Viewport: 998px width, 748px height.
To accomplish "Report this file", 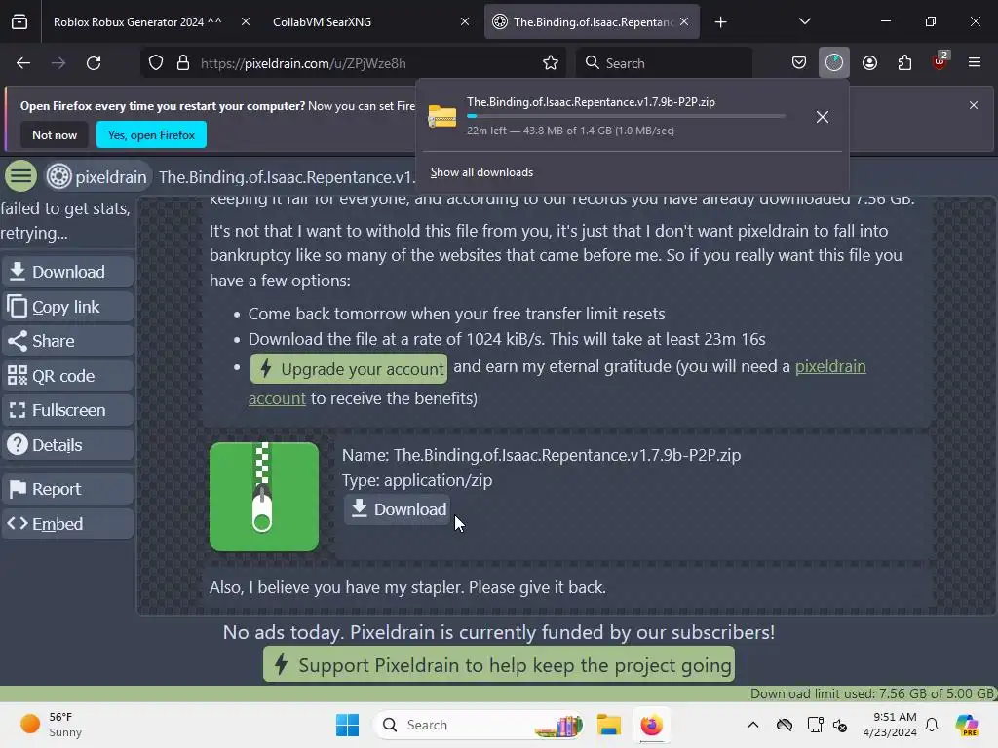I will point(67,489).
